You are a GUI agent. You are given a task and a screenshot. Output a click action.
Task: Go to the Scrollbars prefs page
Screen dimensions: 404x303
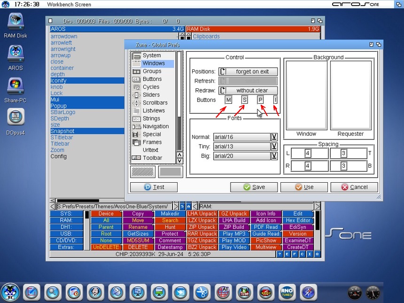(153, 102)
